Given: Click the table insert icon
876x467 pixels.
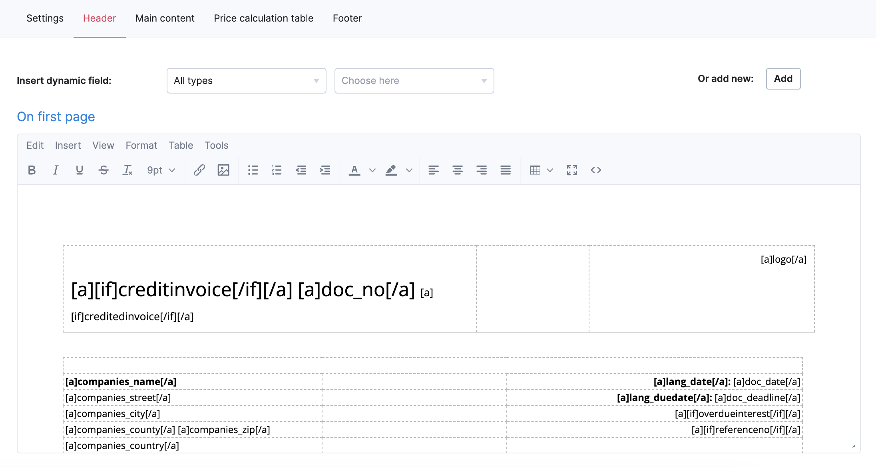Looking at the screenshot, I should tap(535, 170).
